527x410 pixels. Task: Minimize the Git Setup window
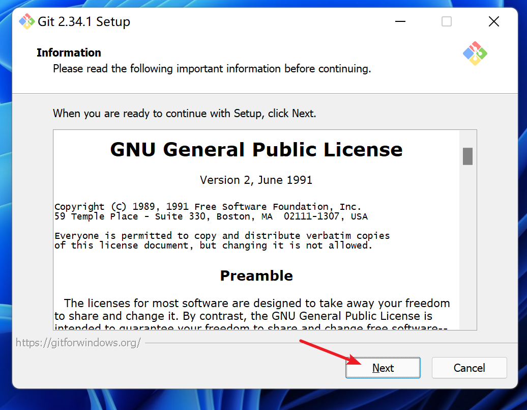tap(400, 21)
